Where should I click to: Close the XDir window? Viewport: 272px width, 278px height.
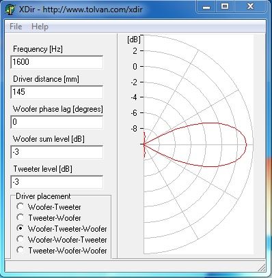tap(250, 7)
